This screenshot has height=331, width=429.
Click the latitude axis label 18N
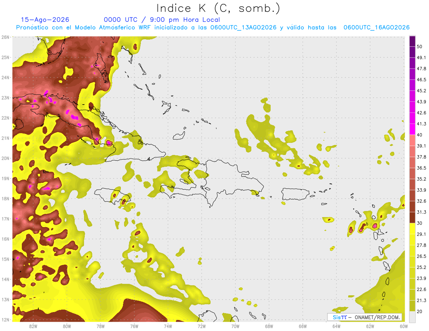(x=5, y=199)
